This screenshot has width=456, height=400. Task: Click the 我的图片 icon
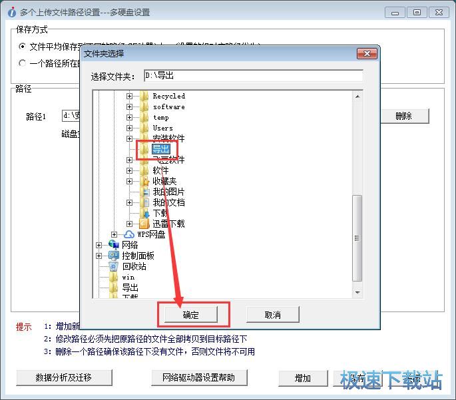click(145, 192)
